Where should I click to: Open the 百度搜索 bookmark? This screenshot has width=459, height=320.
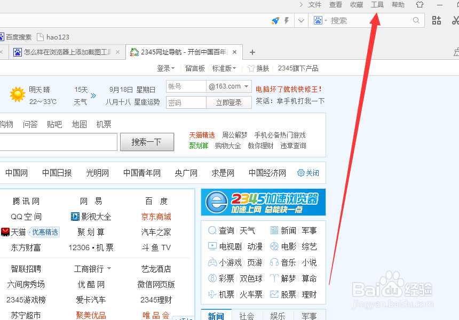(16, 37)
